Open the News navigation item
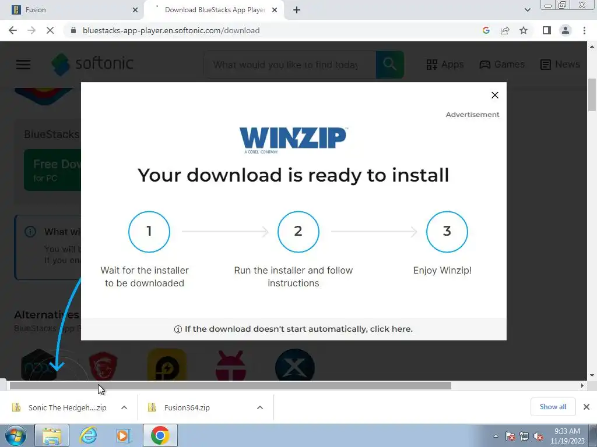The image size is (597, 447). 560,64
